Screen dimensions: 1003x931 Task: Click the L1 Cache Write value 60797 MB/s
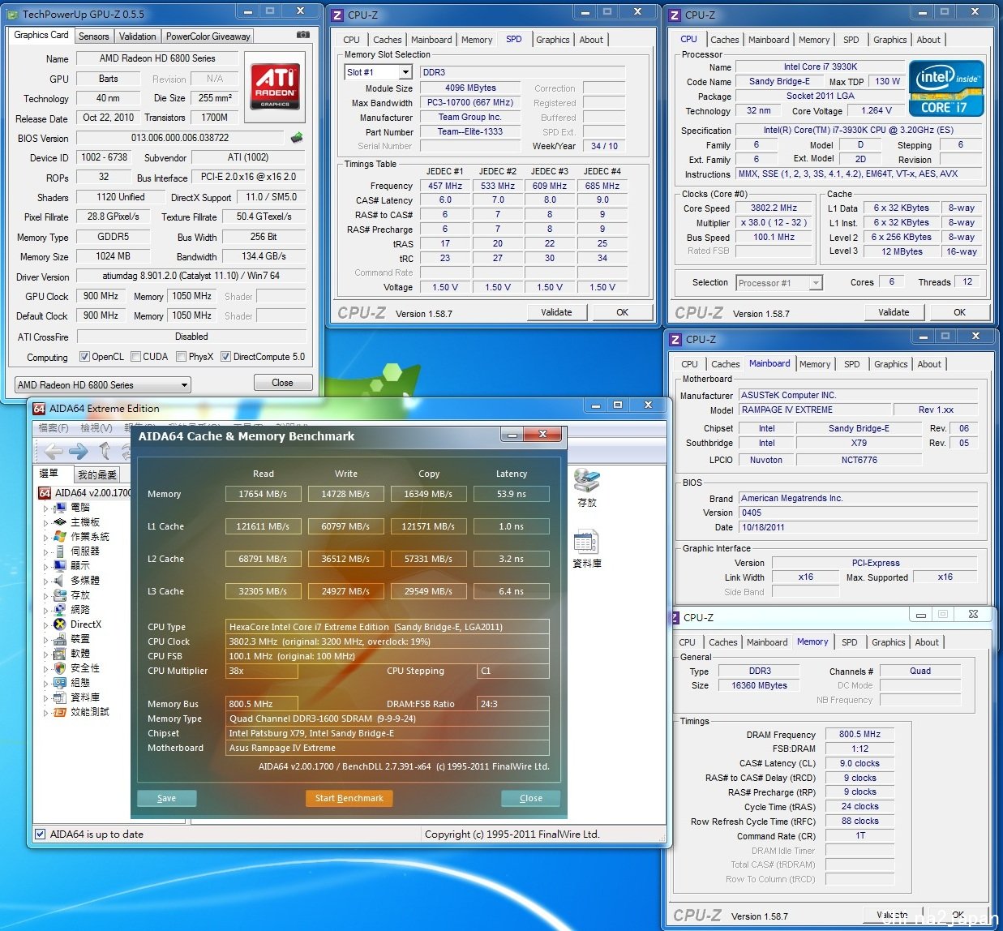click(345, 526)
